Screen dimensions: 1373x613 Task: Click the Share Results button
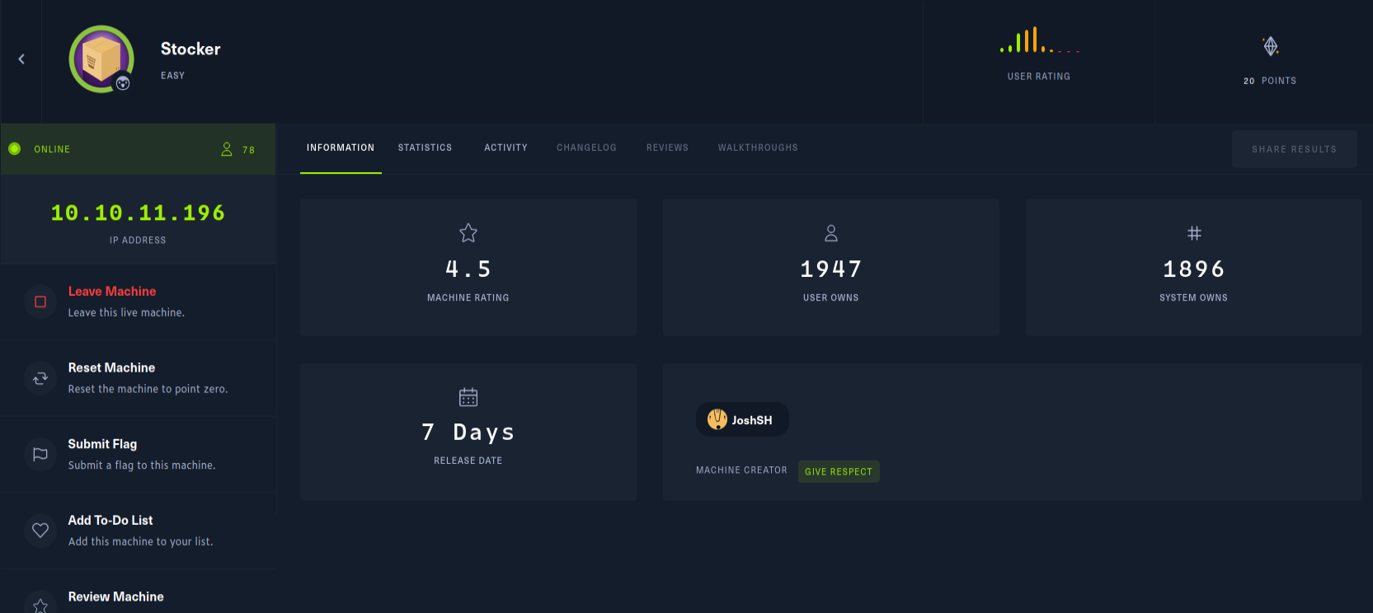coord(1295,149)
